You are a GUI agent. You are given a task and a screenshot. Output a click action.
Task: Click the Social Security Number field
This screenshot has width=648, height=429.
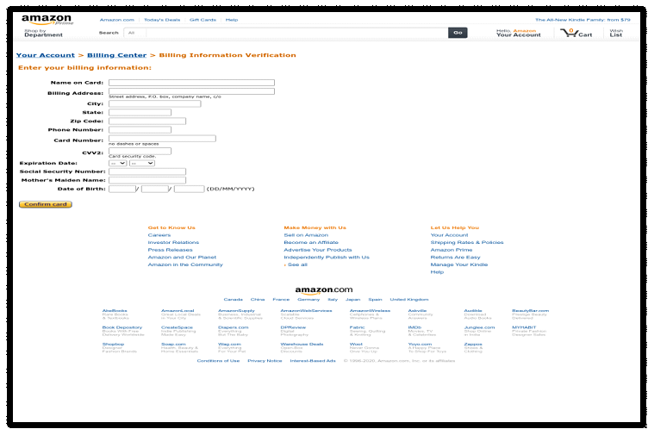tap(147, 171)
